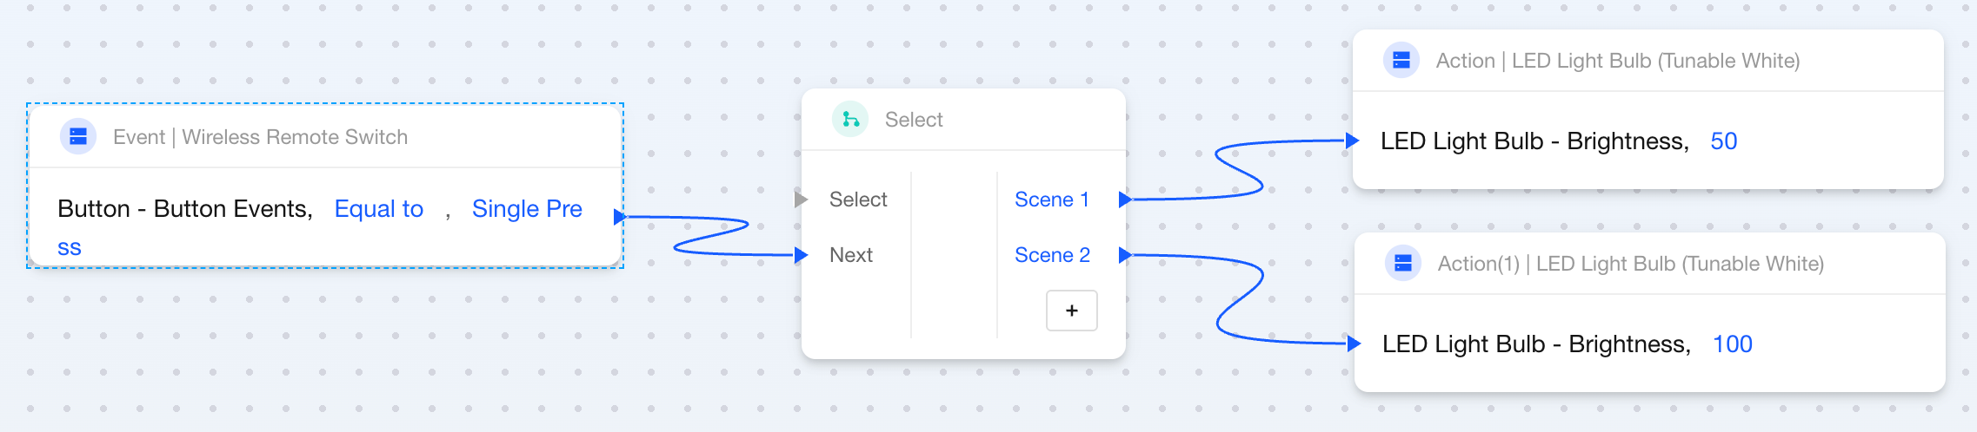Click the Next input port arrow
The width and height of the screenshot is (1977, 432).
click(x=802, y=255)
